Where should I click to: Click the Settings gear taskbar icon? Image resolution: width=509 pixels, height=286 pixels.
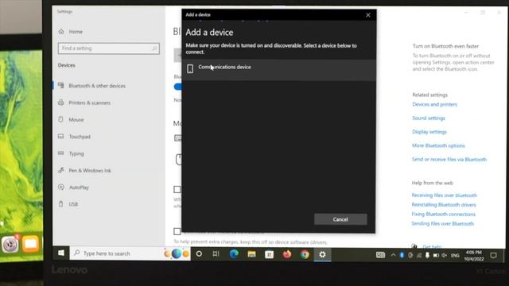coord(322,254)
